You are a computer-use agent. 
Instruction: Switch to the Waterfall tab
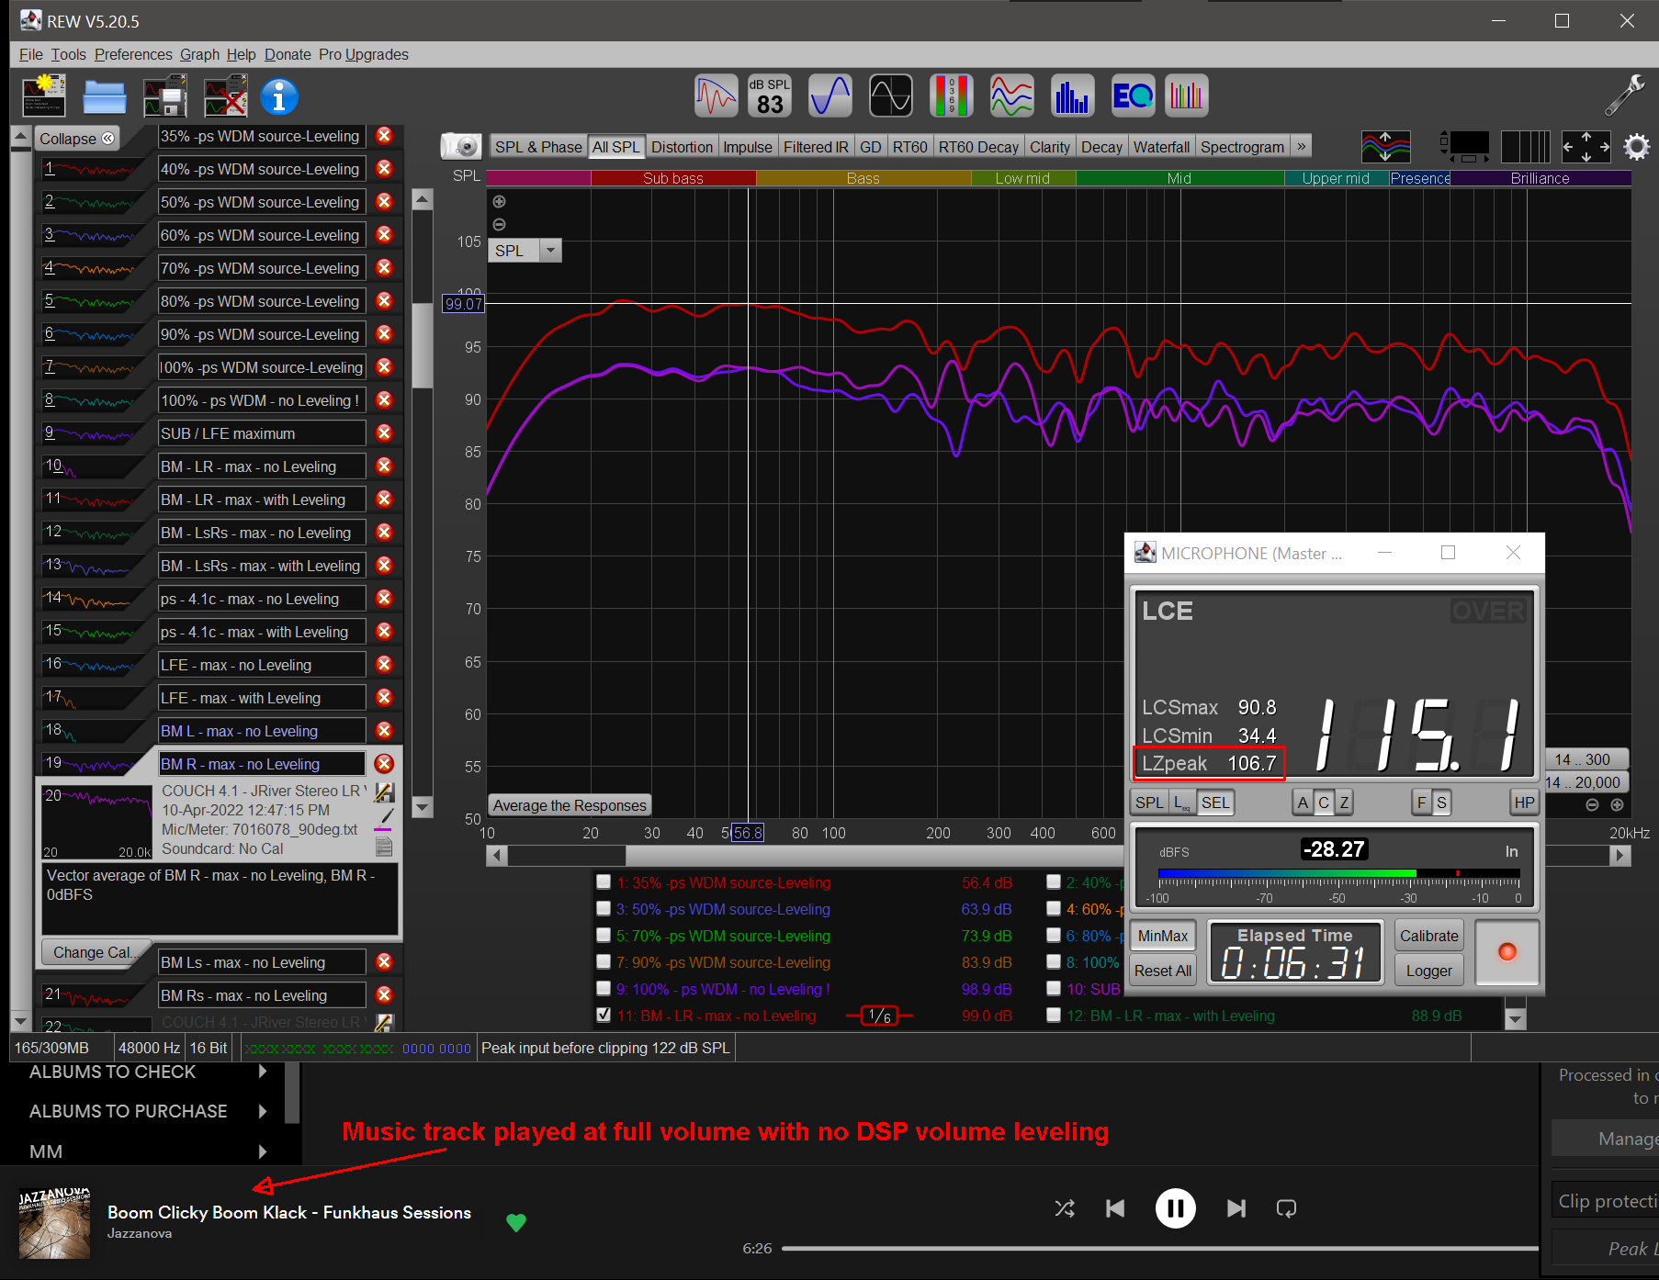[x=1161, y=147]
